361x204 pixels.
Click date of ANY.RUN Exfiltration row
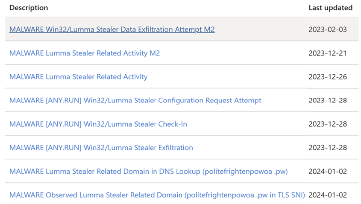327,148
